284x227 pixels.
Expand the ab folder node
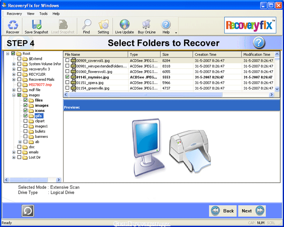pyautogui.click(x=20, y=142)
